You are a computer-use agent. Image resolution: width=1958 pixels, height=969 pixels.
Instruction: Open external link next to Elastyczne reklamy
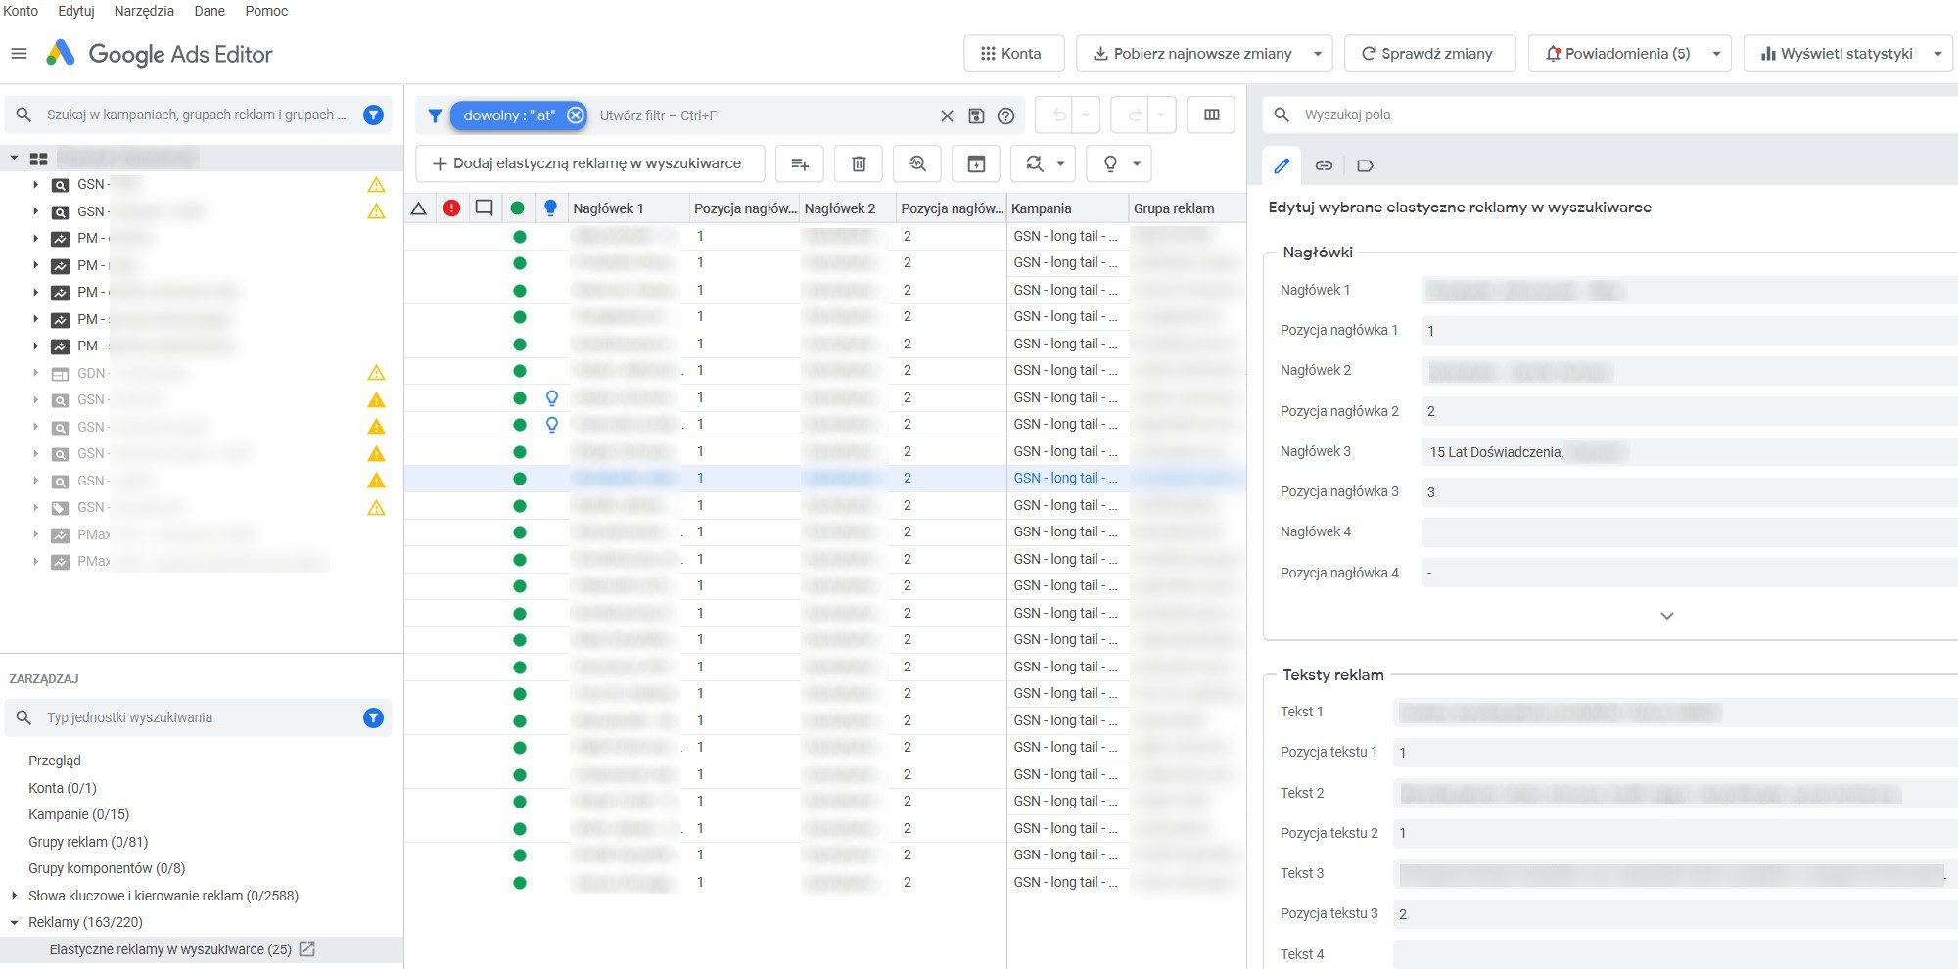point(307,948)
